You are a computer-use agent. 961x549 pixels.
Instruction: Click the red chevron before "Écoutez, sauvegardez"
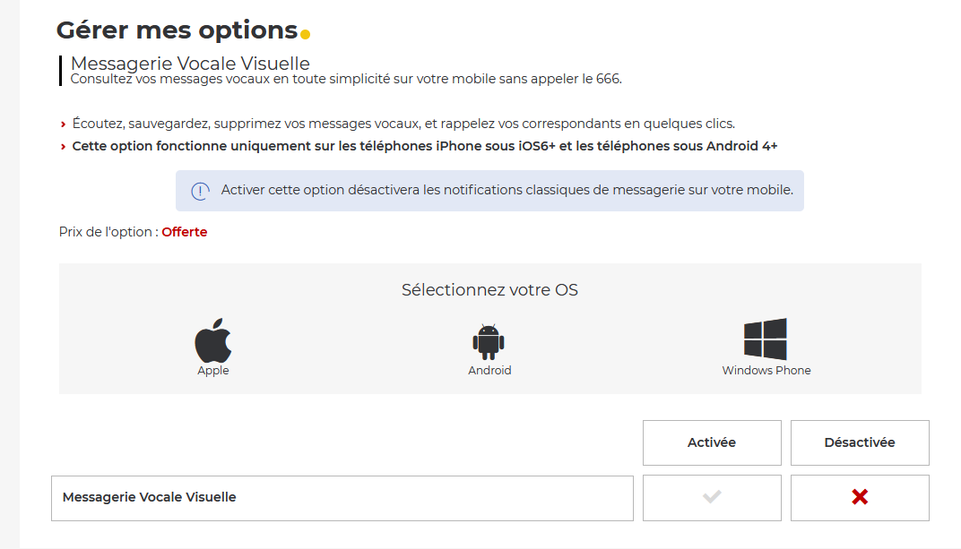63,124
